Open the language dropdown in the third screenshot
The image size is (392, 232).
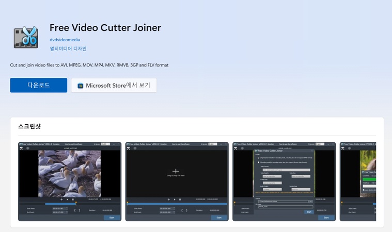point(320,144)
